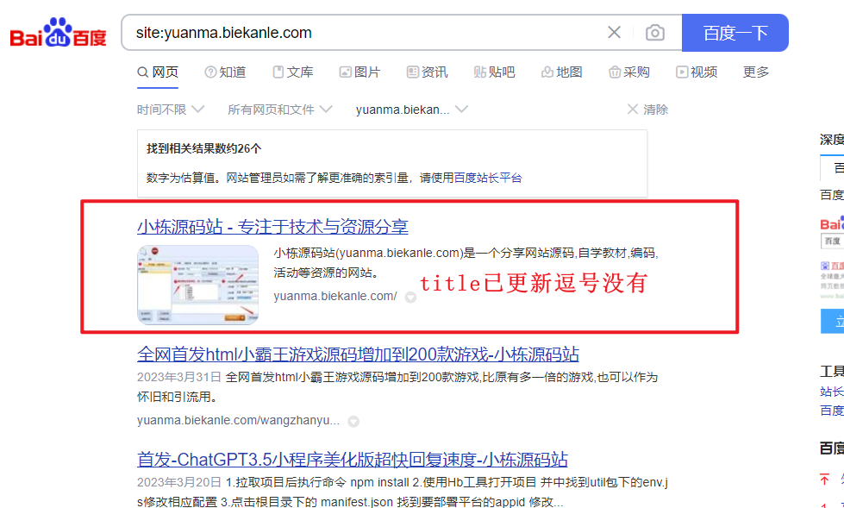Clear the search box with the X icon

(x=614, y=32)
